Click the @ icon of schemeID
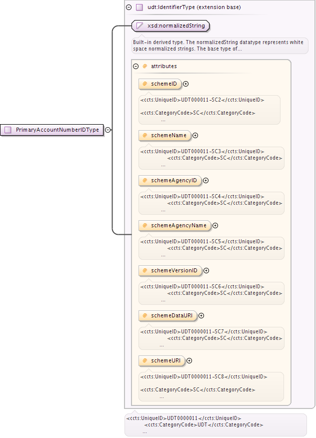Image resolution: width=316 pixels, height=438 pixels. pyautogui.click(x=145, y=84)
